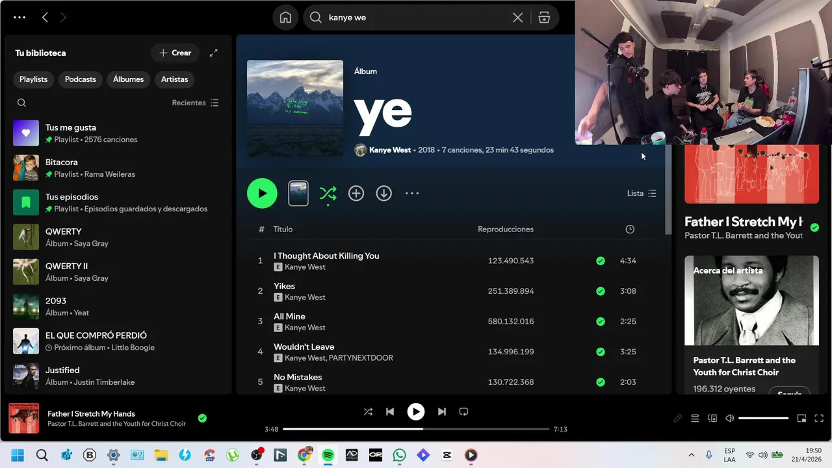Open the Bitacora playlist
832x468 pixels.
[118, 168]
